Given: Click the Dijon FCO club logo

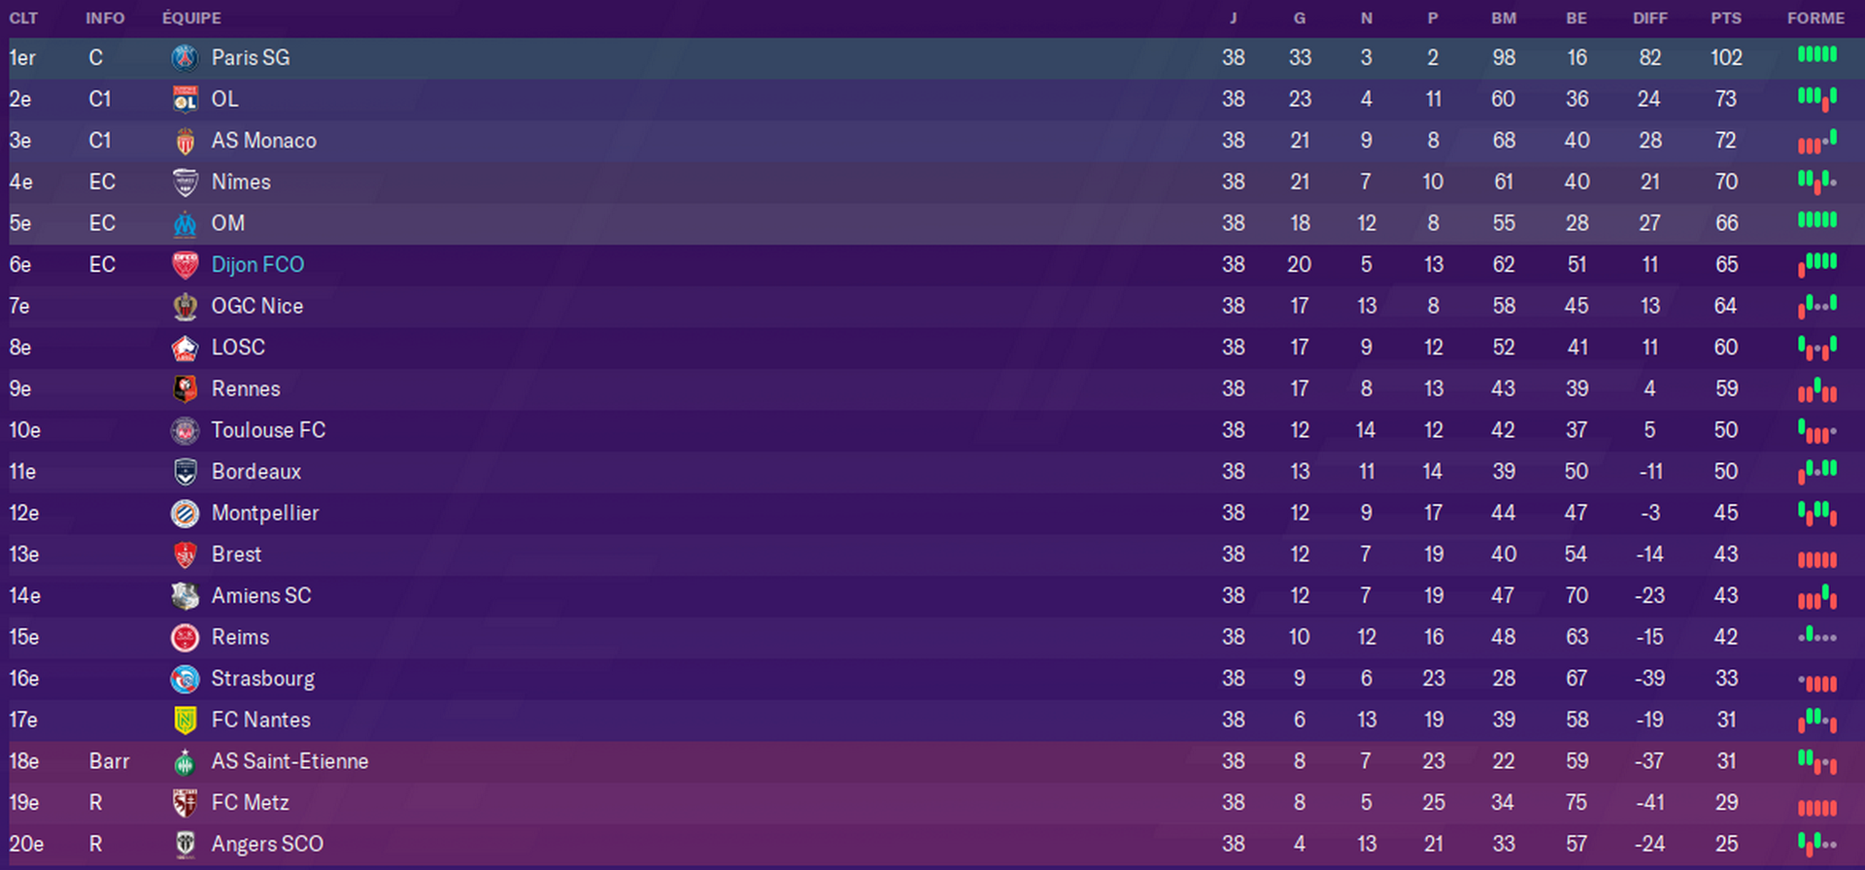Looking at the screenshot, I should (185, 265).
